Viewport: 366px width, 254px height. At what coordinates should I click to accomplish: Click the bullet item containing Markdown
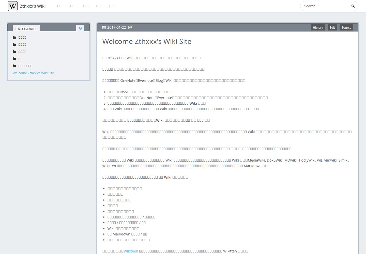[127, 234]
